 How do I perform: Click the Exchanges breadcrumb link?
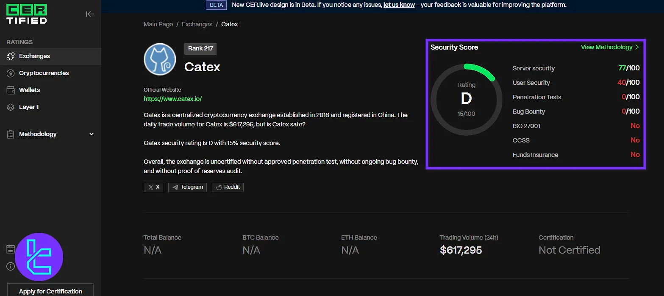point(197,24)
